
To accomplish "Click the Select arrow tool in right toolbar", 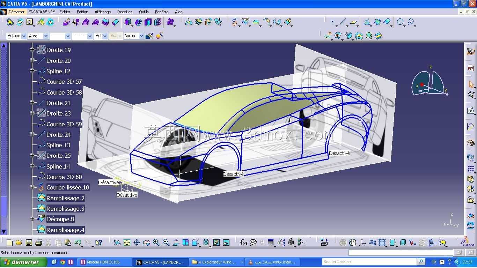I will coord(471,84).
